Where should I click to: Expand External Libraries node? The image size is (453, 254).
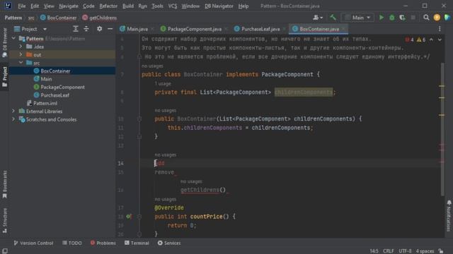tap(13, 111)
